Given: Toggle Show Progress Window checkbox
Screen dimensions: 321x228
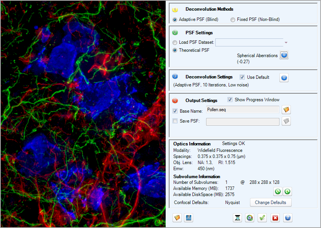Looking at the screenshot, I should 230,100.
